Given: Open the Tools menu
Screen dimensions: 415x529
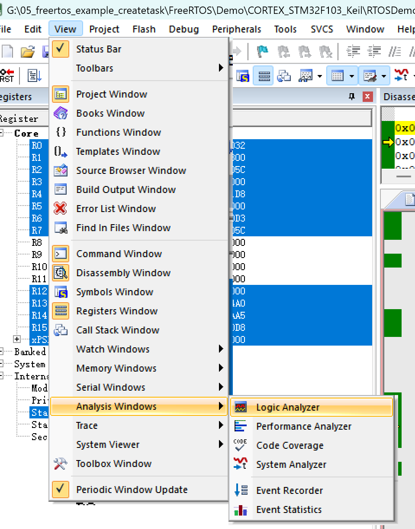Looking at the screenshot, I should pos(285,29).
